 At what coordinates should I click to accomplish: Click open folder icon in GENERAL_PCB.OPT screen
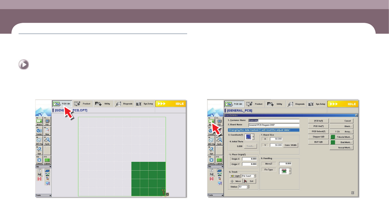coord(47,171)
